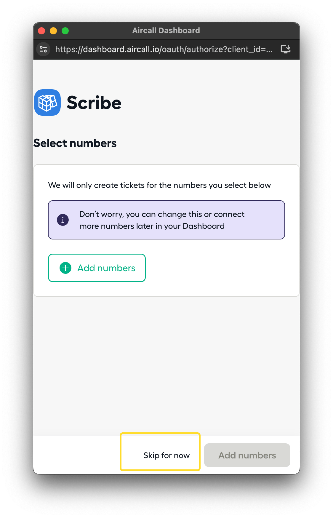Click the Aircall Dashboard window title
333x518 pixels.
coord(166,31)
